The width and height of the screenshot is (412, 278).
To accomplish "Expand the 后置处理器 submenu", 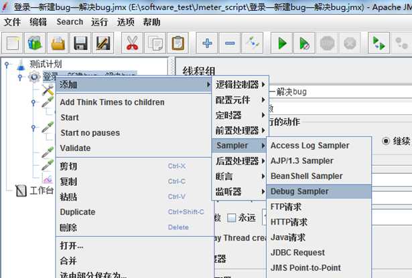I will 240,161.
